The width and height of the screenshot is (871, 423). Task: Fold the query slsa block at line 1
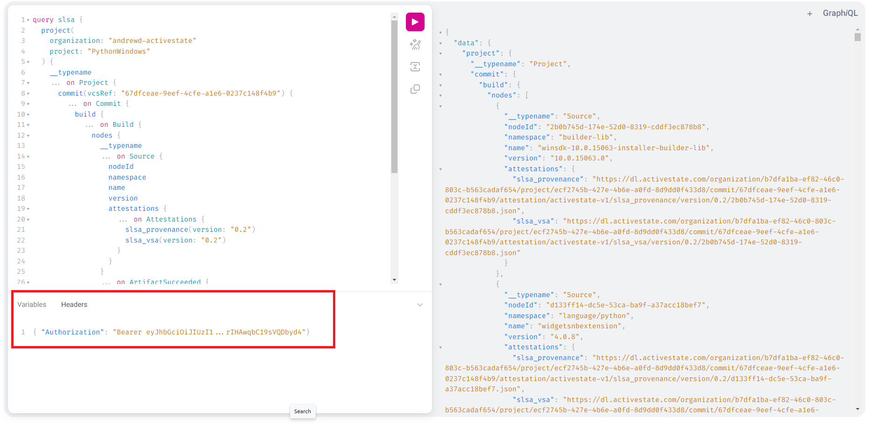[28, 20]
